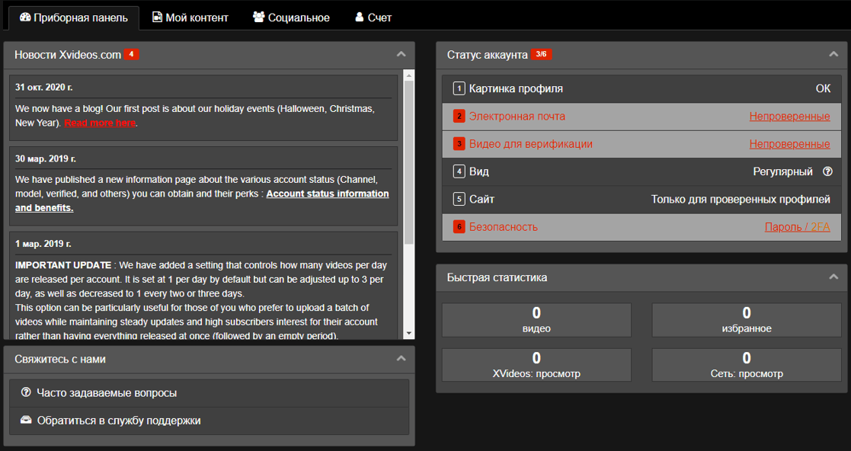Switch to the Мой контент tab
Screen dimensions: 851x451
click(190, 18)
